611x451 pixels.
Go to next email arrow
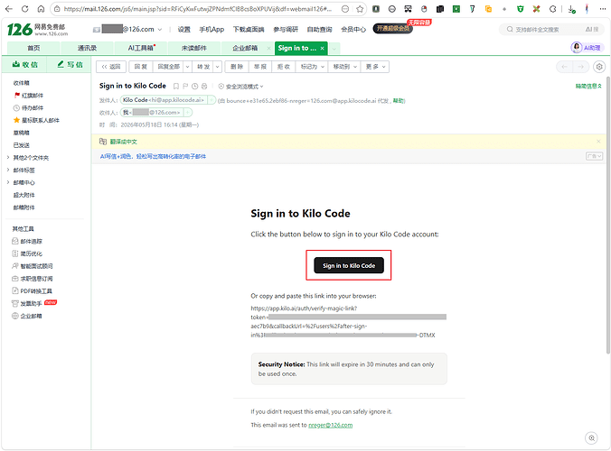[580, 67]
